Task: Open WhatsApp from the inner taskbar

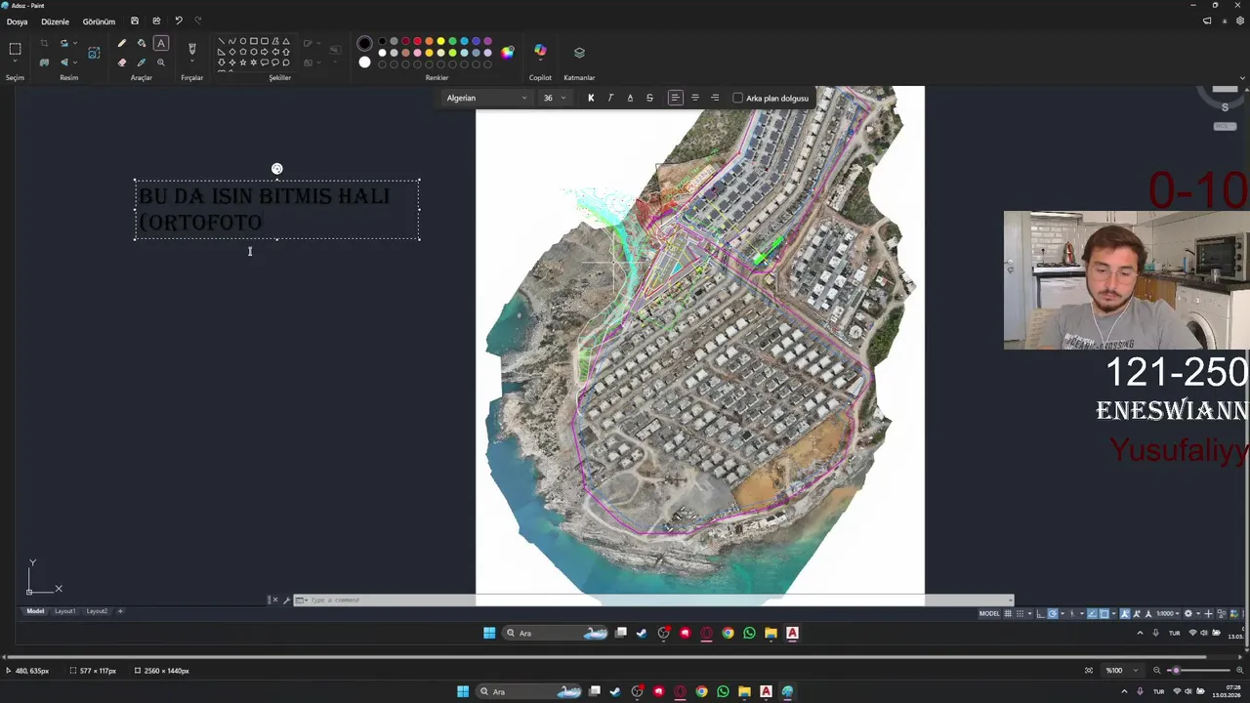Action: (749, 633)
